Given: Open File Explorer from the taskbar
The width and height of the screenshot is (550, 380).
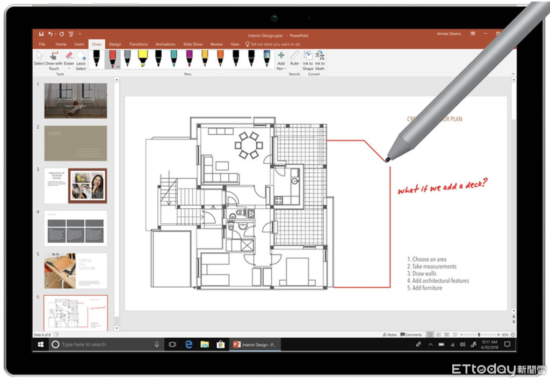Looking at the screenshot, I should pyautogui.click(x=205, y=344).
